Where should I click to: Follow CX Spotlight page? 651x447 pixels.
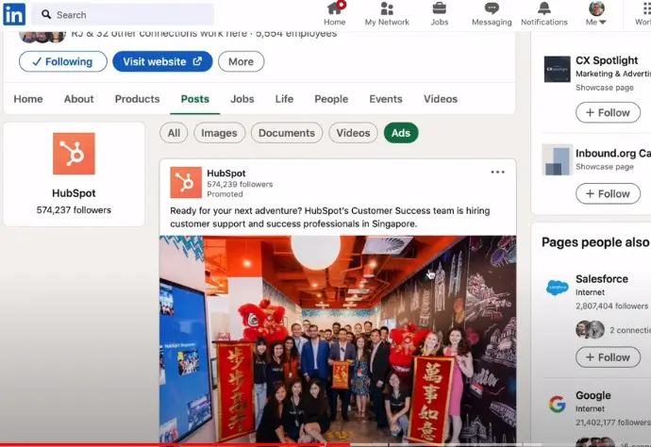pos(608,112)
